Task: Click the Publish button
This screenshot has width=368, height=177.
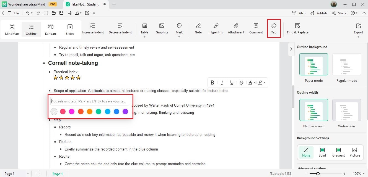Action: (319, 13)
